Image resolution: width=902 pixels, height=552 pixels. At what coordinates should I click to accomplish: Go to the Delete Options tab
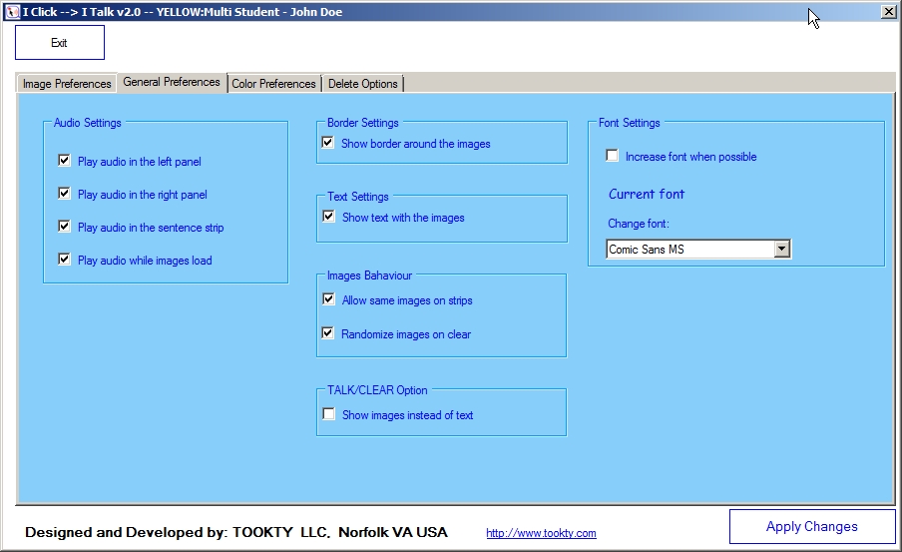(x=363, y=84)
